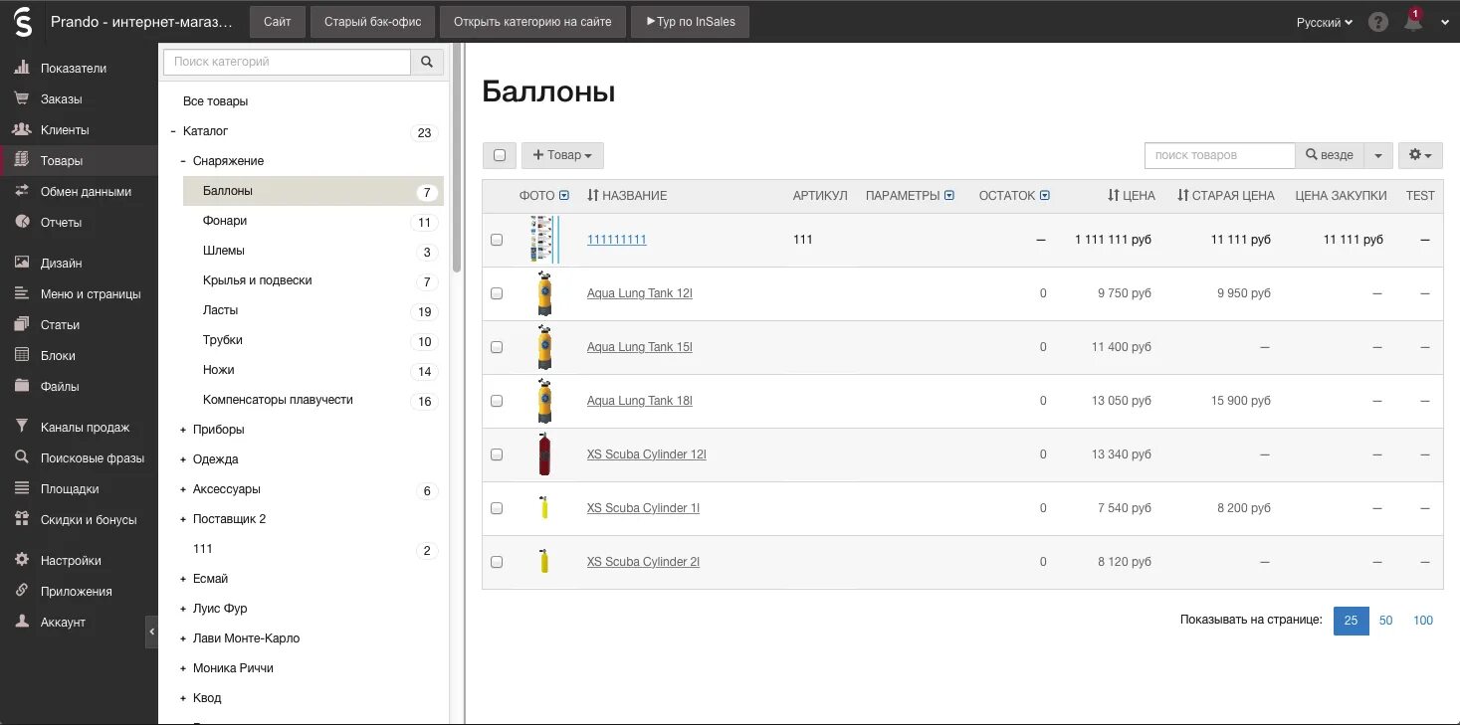
Task: Focus the Поиск категорий field
Action: click(x=288, y=62)
